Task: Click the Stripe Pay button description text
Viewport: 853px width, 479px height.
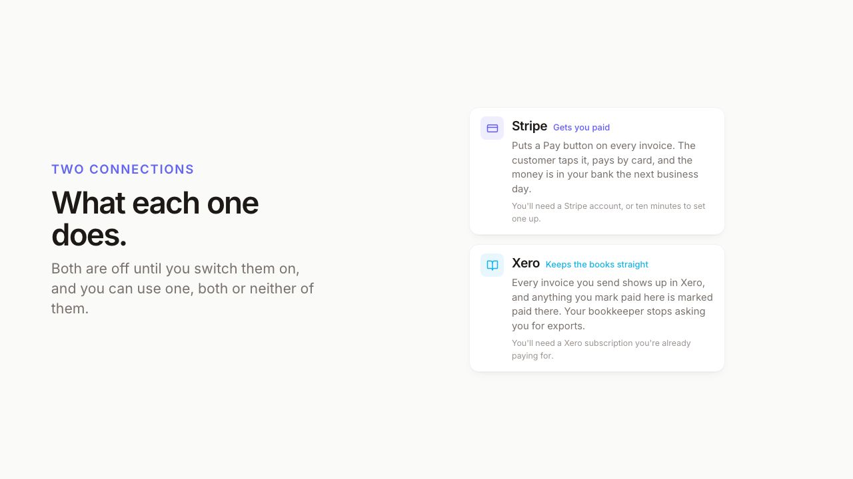Action: pyautogui.click(x=605, y=167)
